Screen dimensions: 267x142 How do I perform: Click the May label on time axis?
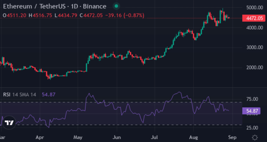coord(78,137)
